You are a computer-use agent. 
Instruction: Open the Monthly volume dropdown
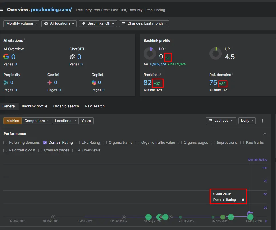pos(21,23)
